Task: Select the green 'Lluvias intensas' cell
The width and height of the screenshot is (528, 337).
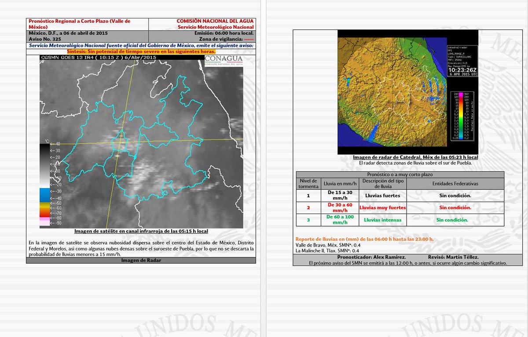Action: click(382, 220)
